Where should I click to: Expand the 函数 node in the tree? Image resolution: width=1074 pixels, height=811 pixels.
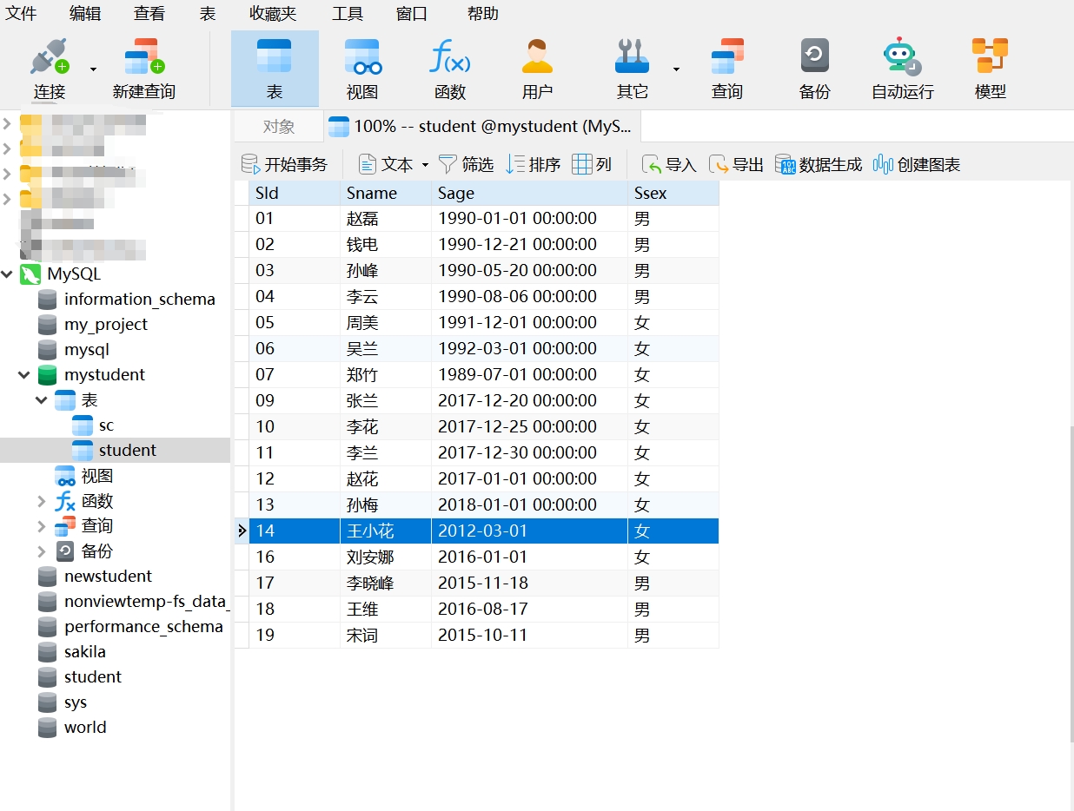pyautogui.click(x=42, y=501)
